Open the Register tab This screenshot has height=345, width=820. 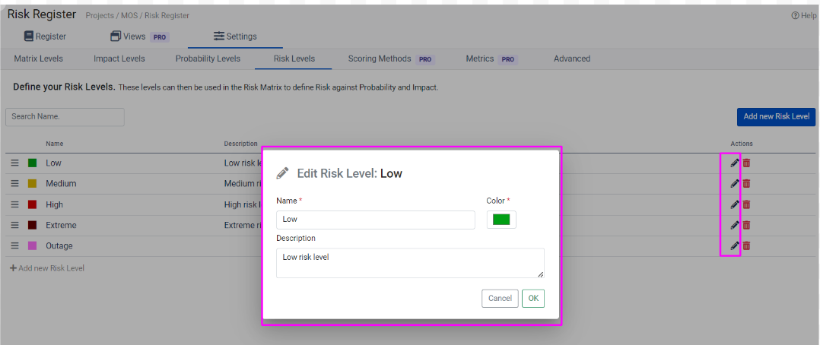pyautogui.click(x=45, y=36)
